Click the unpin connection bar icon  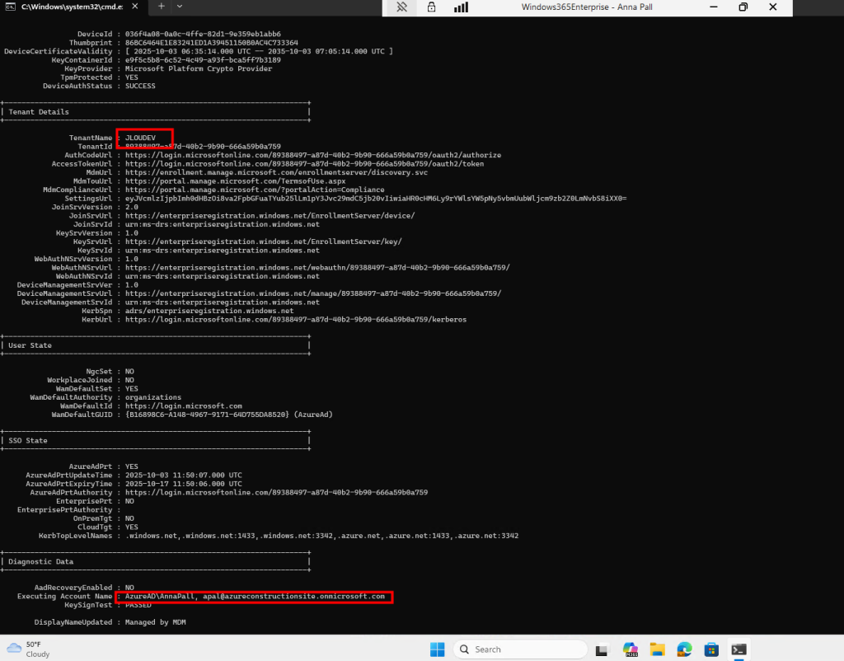402,7
